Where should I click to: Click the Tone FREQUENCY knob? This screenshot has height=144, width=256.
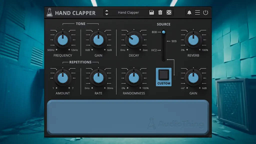pyautogui.click(x=63, y=40)
